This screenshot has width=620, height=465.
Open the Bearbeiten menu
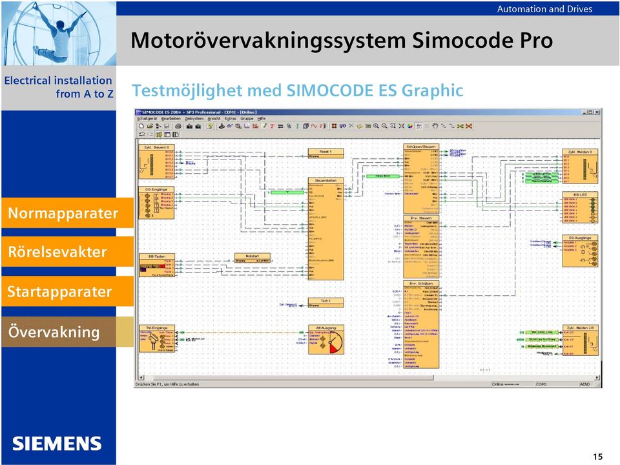pos(170,119)
